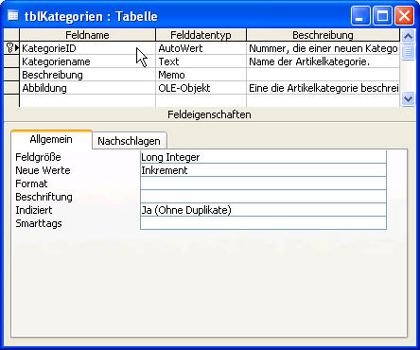Click the Format property label
The image size is (420, 350).
tap(31, 184)
